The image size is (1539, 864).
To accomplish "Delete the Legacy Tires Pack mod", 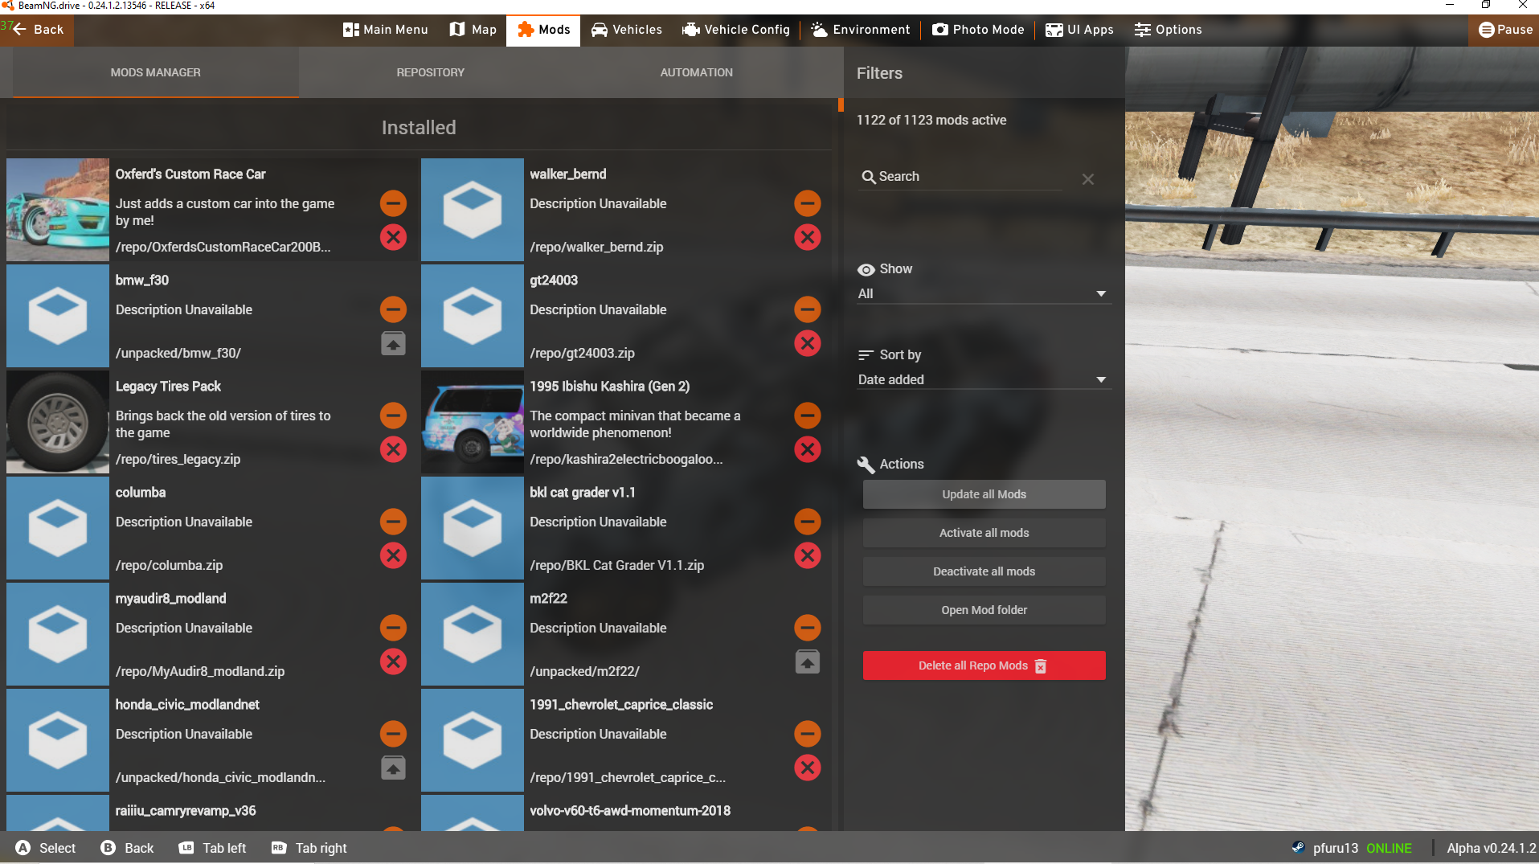I will coord(393,449).
